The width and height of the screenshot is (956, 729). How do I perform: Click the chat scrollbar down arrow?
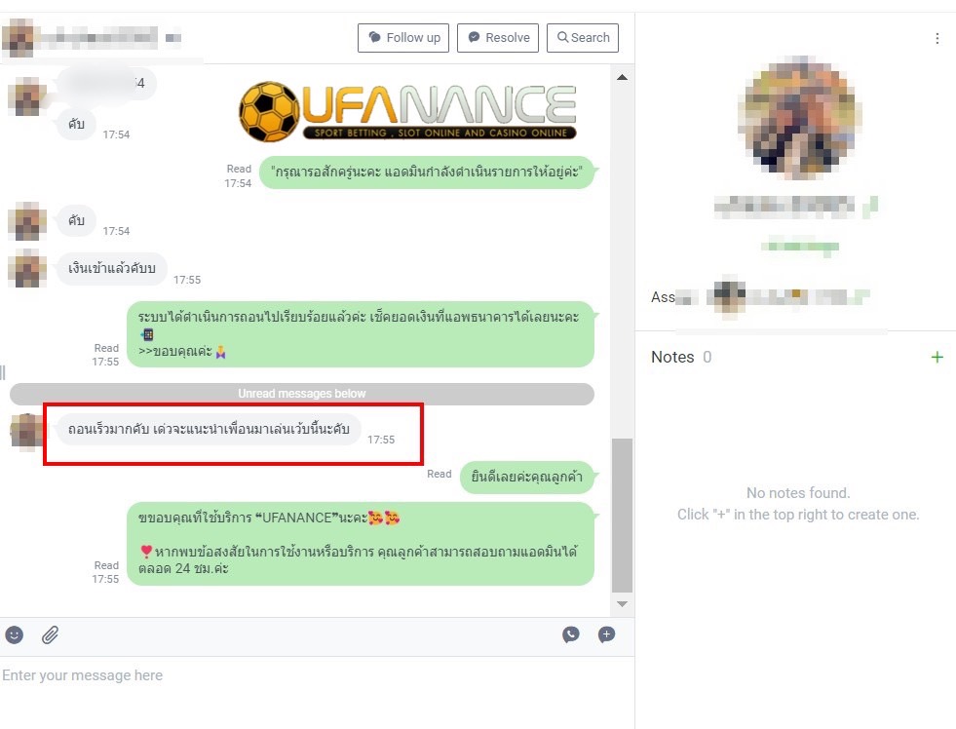pos(622,604)
